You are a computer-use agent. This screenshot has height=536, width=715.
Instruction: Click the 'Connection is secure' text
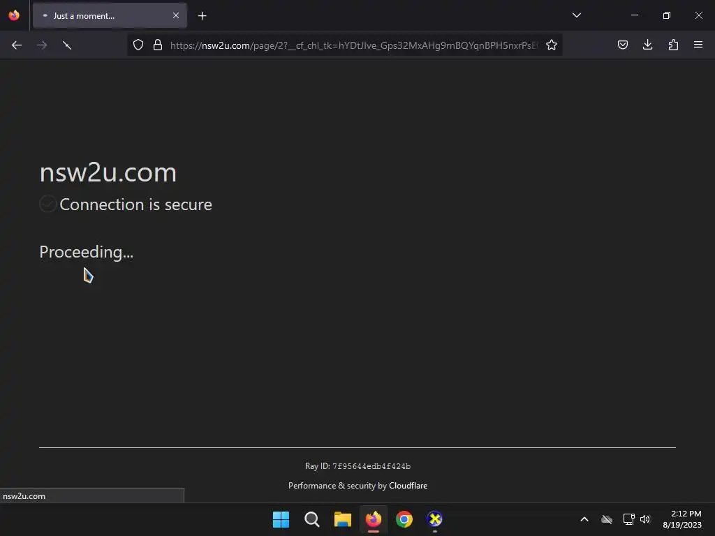pyautogui.click(x=136, y=204)
